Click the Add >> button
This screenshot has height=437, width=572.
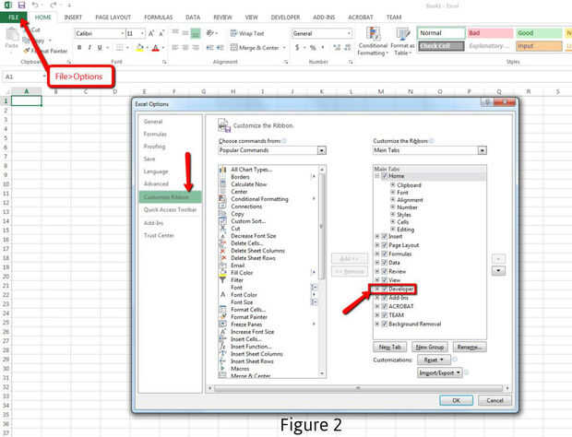click(350, 259)
